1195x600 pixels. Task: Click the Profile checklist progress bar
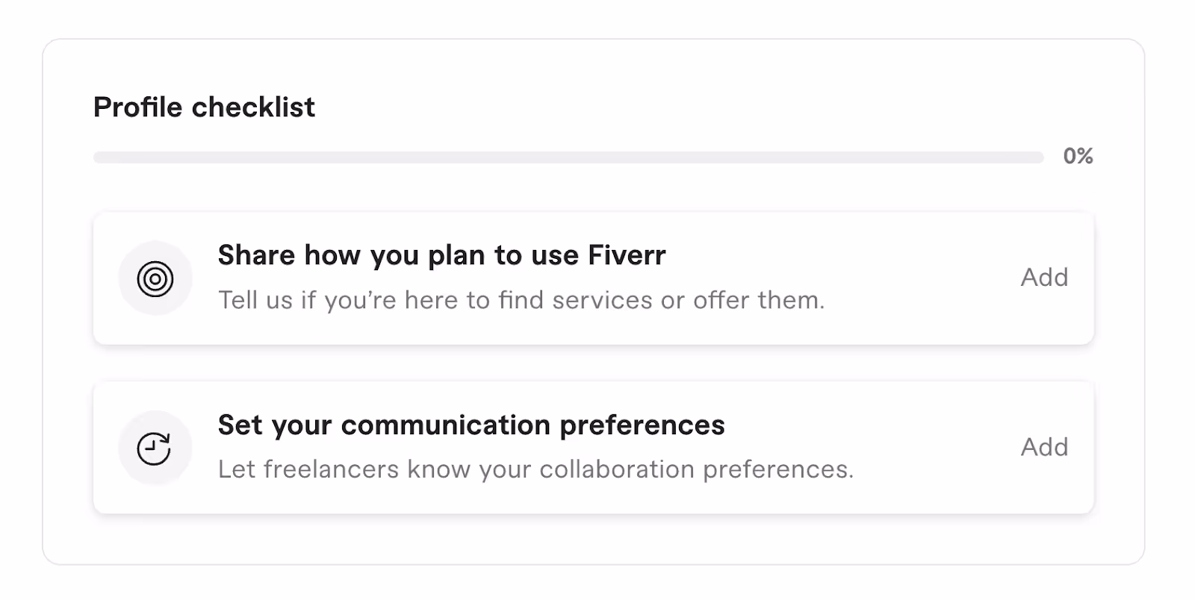click(568, 157)
